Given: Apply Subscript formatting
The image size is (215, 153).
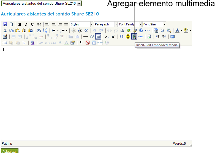Looking at the screenshot, I should tap(107, 37).
